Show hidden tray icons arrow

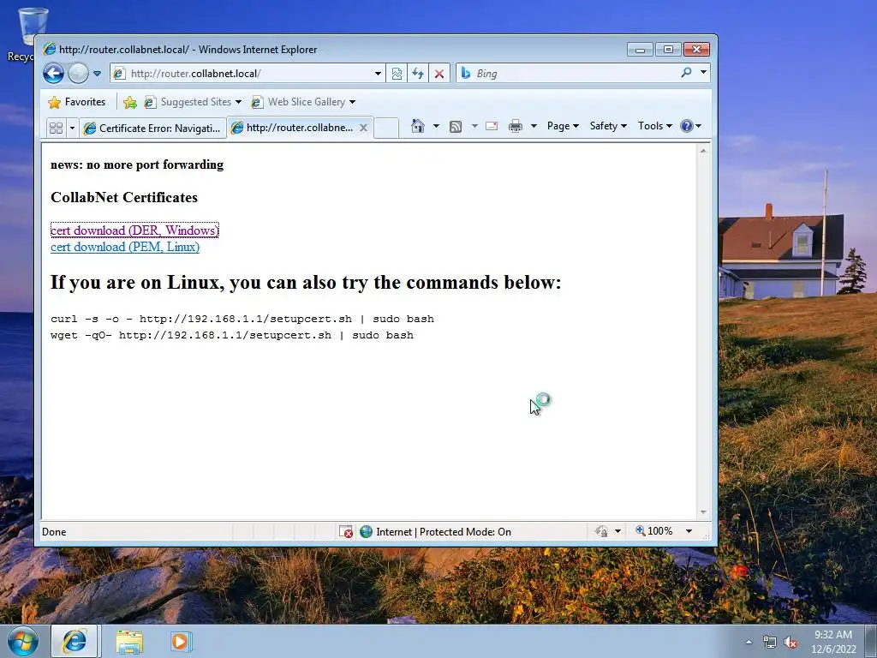coord(749,642)
